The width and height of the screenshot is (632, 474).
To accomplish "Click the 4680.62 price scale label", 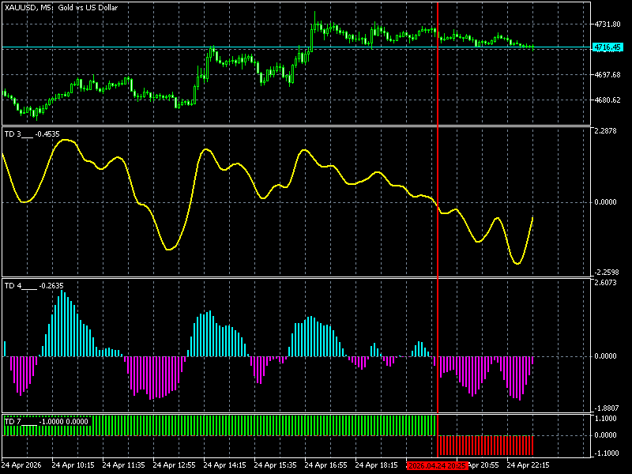I will pyautogui.click(x=608, y=100).
